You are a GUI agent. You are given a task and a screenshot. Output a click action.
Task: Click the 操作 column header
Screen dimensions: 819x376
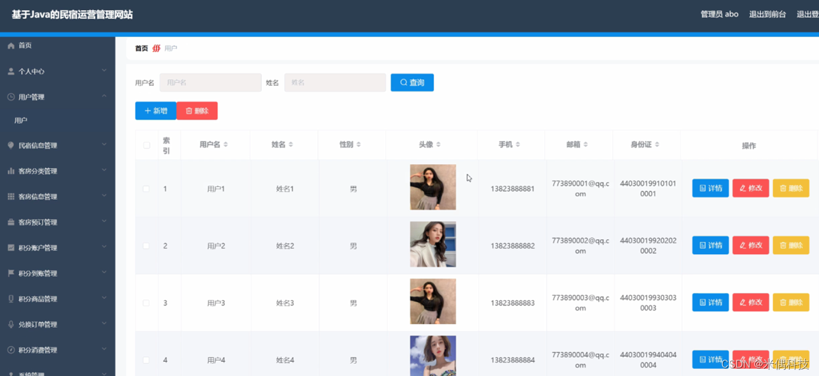pos(749,146)
